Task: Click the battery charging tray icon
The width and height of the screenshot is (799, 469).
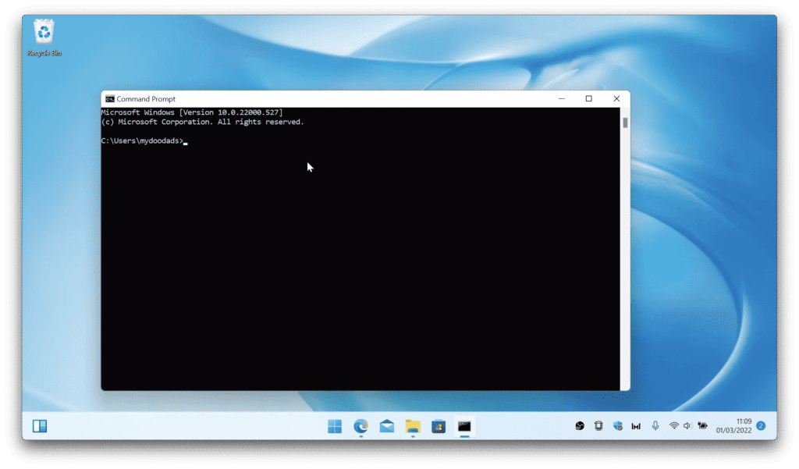Action: [x=703, y=425]
